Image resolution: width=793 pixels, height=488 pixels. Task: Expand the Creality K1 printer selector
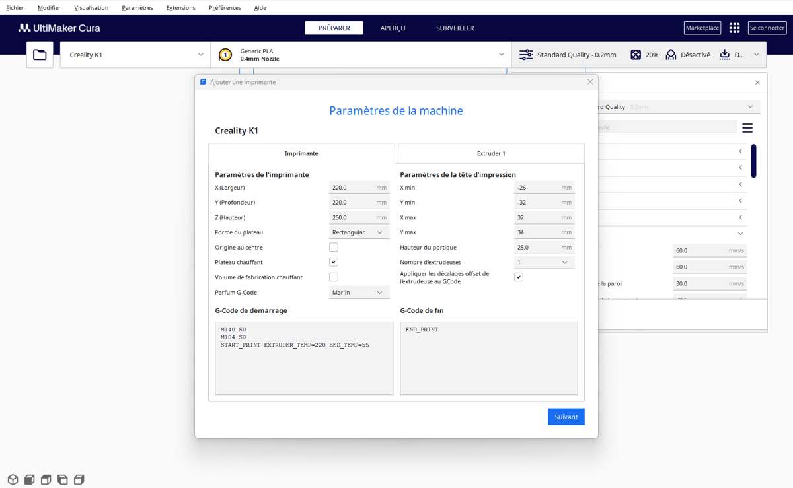click(135, 55)
